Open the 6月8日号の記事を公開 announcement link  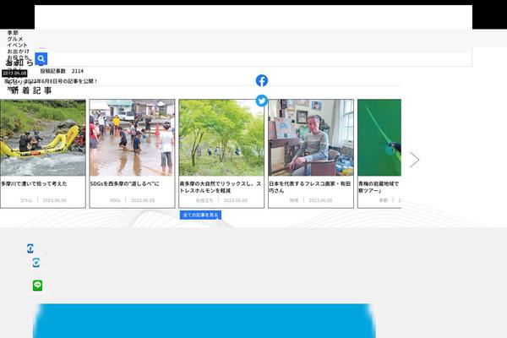click(x=51, y=81)
